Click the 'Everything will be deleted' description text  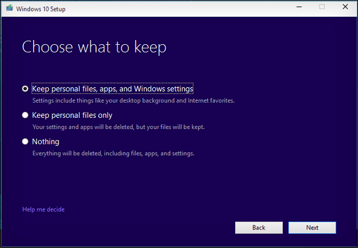click(113, 154)
